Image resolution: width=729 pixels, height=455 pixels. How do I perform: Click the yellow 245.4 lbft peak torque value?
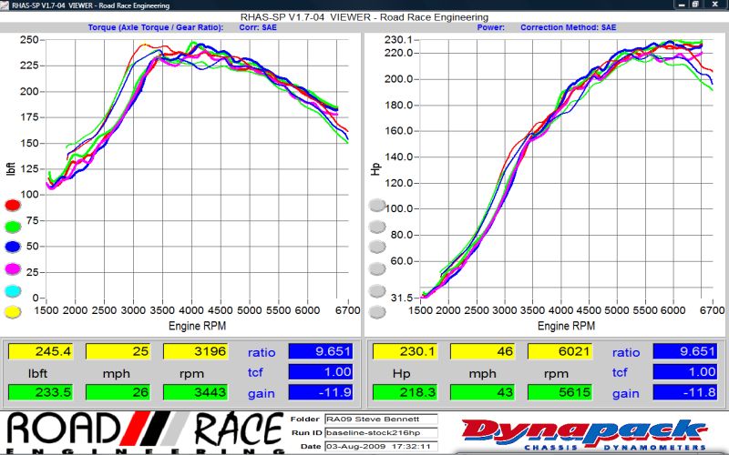(42, 351)
